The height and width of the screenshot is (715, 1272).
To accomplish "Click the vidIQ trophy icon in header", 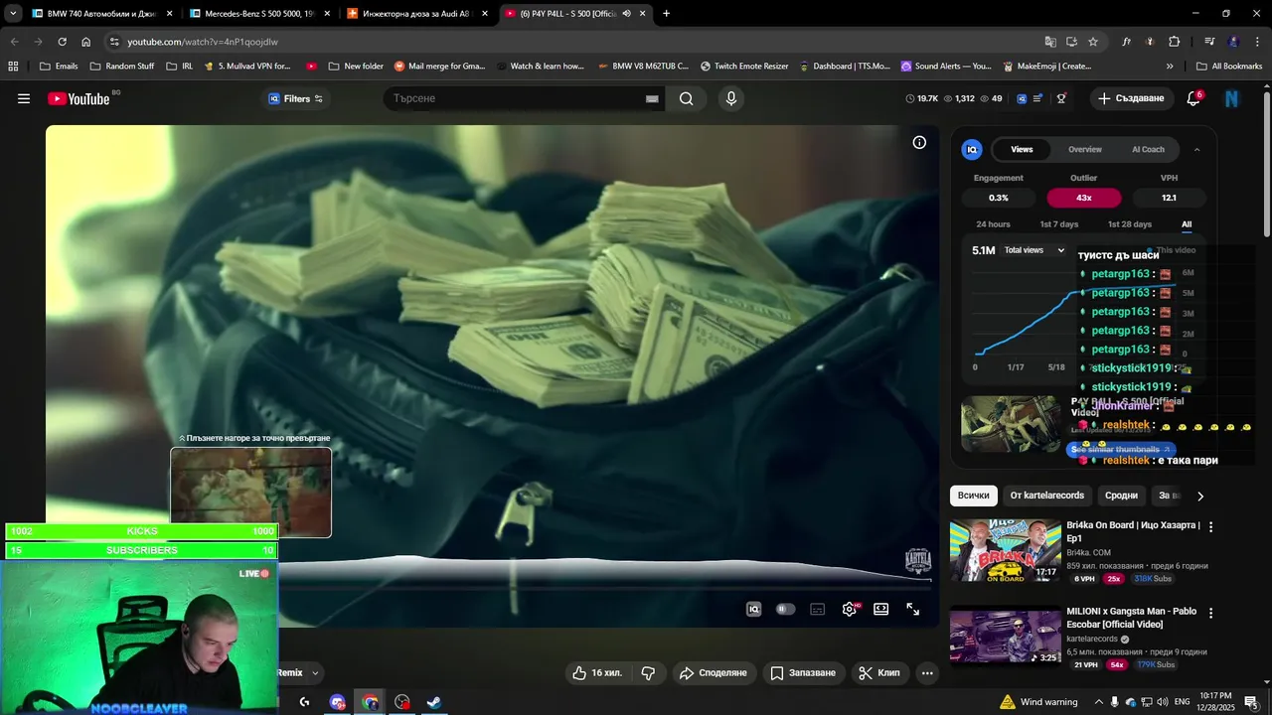I will click(x=1061, y=98).
